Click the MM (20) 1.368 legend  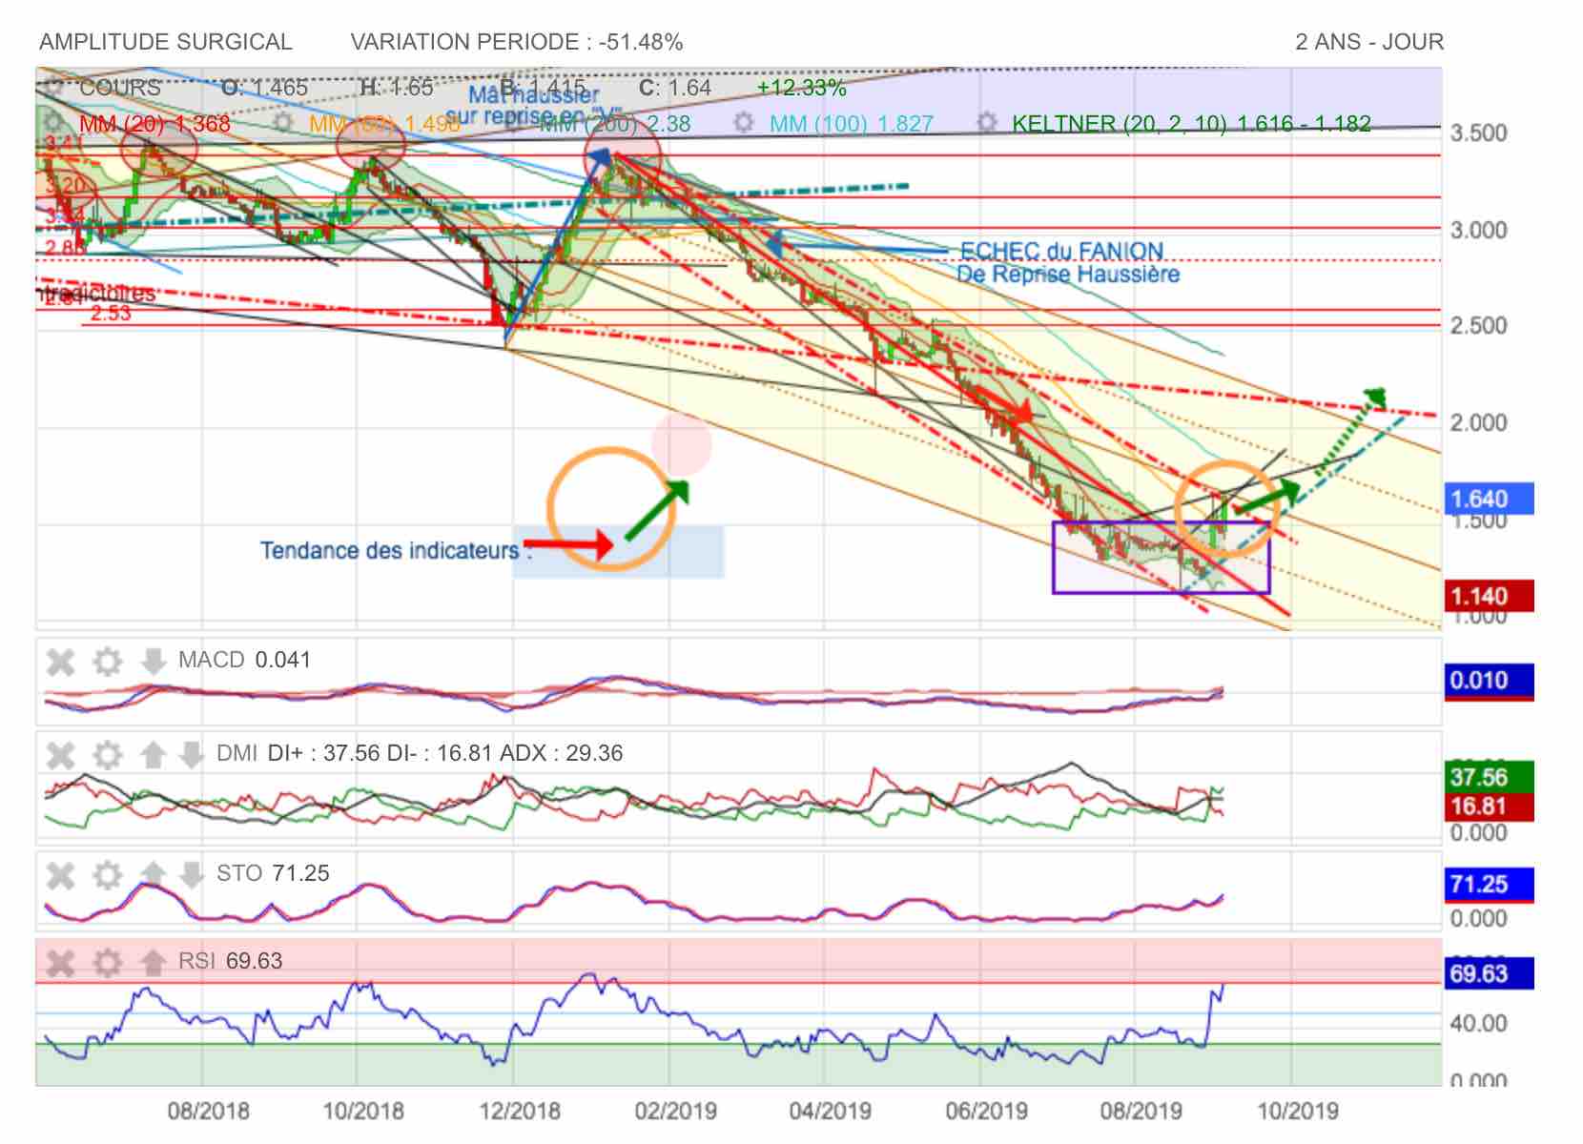154,124
